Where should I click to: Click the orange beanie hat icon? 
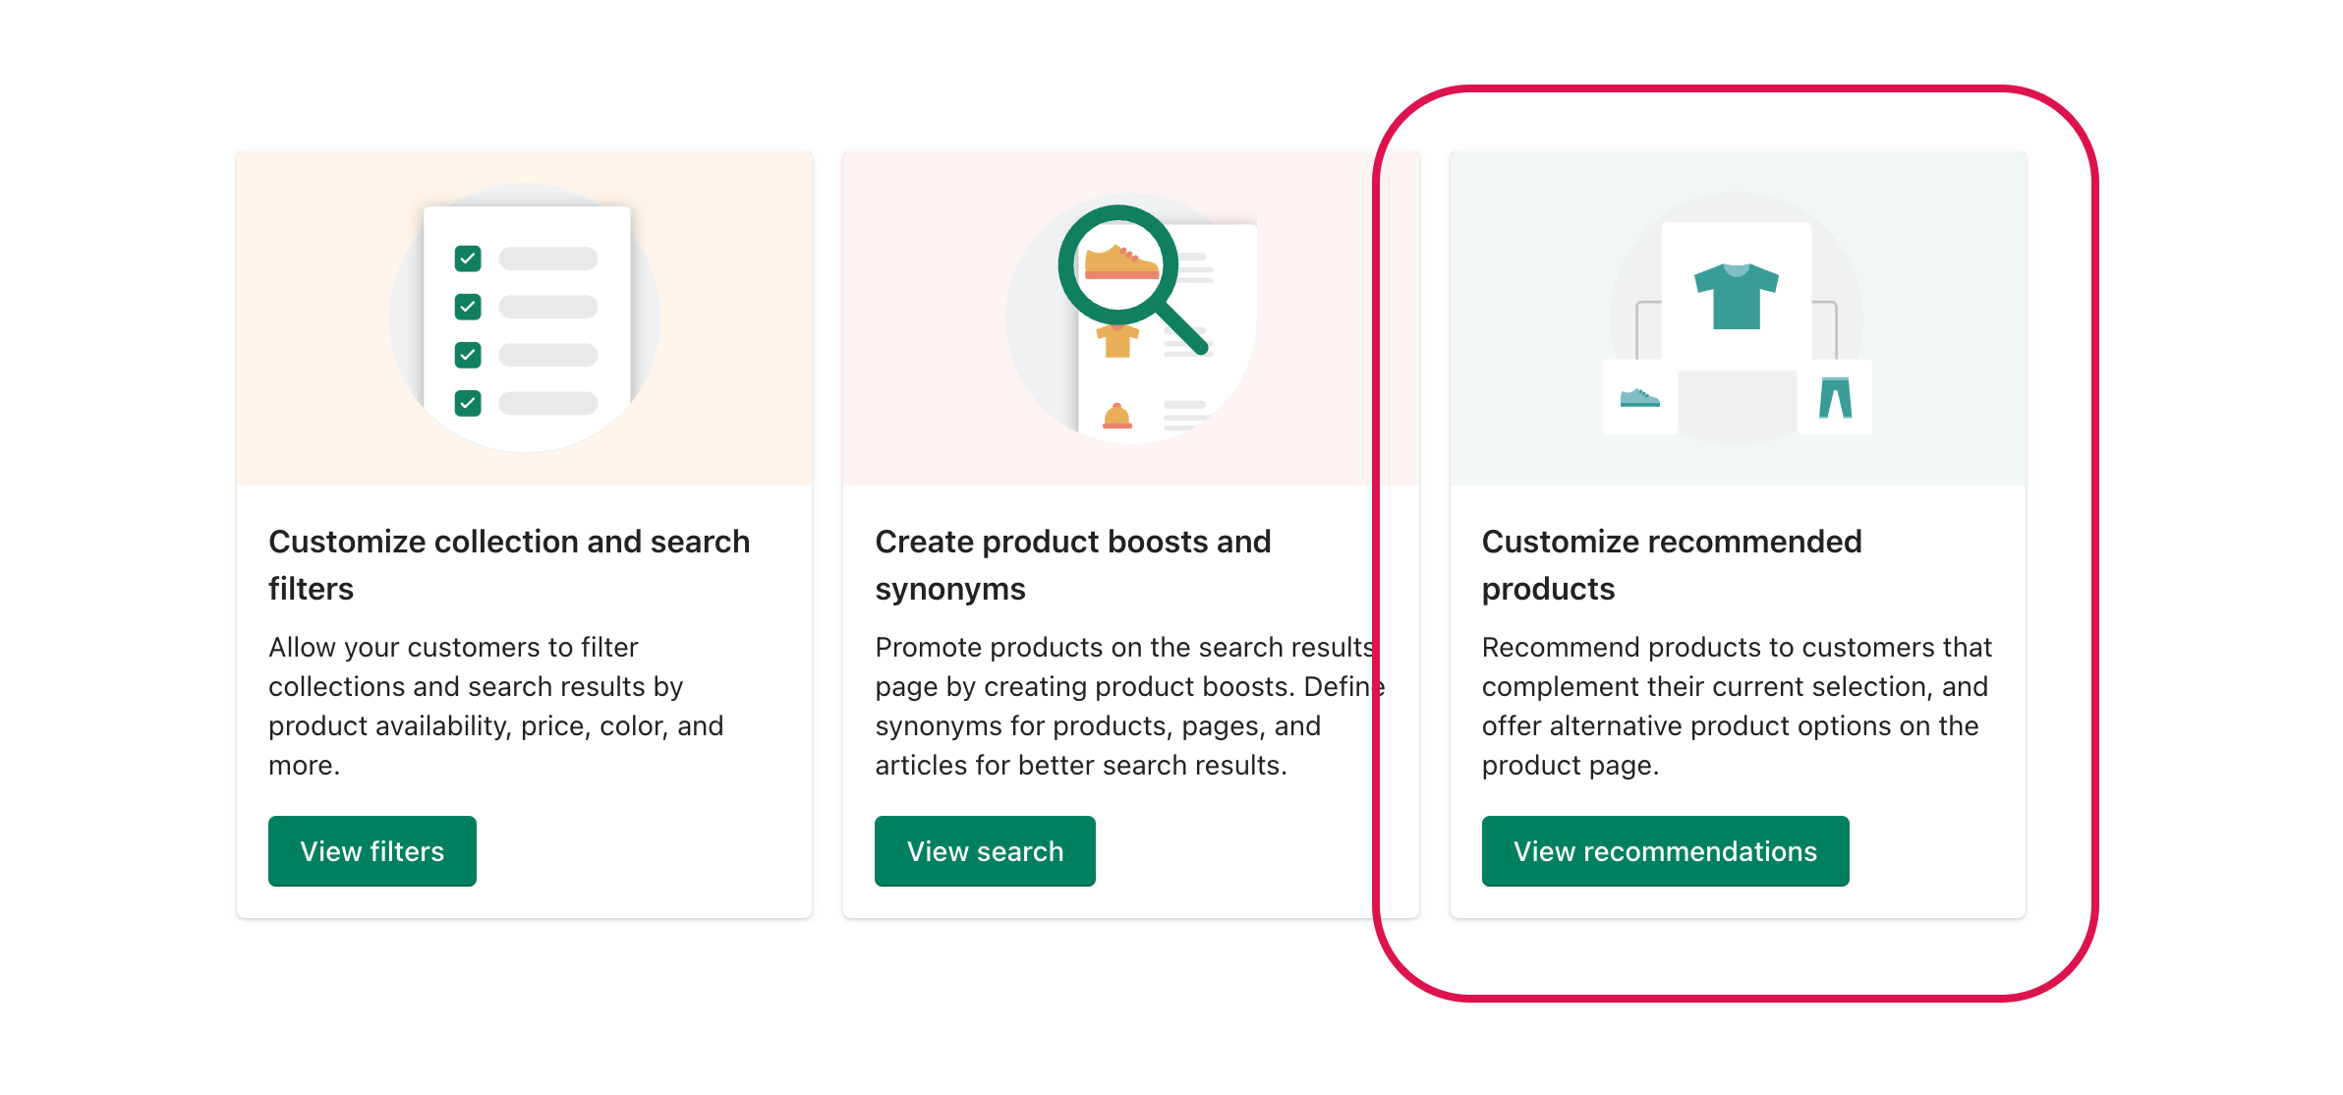1117,416
